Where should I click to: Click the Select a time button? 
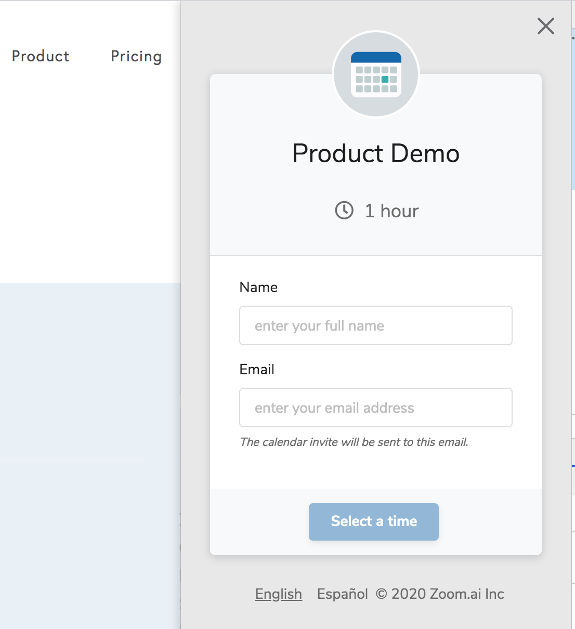coord(374,521)
